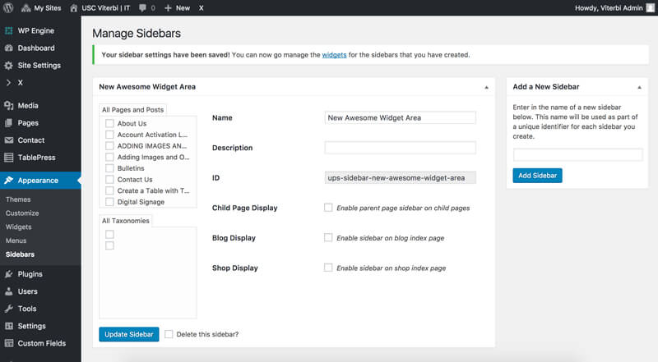This screenshot has height=362, width=658.
Task: Click the WP Engine icon in sidebar
Action: click(9, 30)
